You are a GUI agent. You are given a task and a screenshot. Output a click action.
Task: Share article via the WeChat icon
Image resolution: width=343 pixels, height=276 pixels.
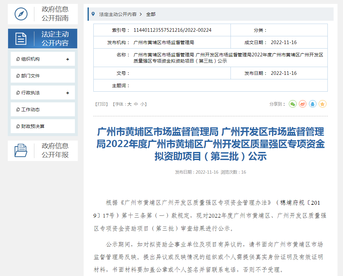click(x=293, y=104)
